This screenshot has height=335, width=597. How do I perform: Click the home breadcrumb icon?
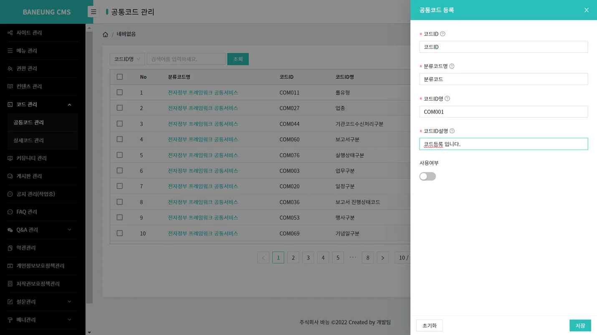point(105,34)
